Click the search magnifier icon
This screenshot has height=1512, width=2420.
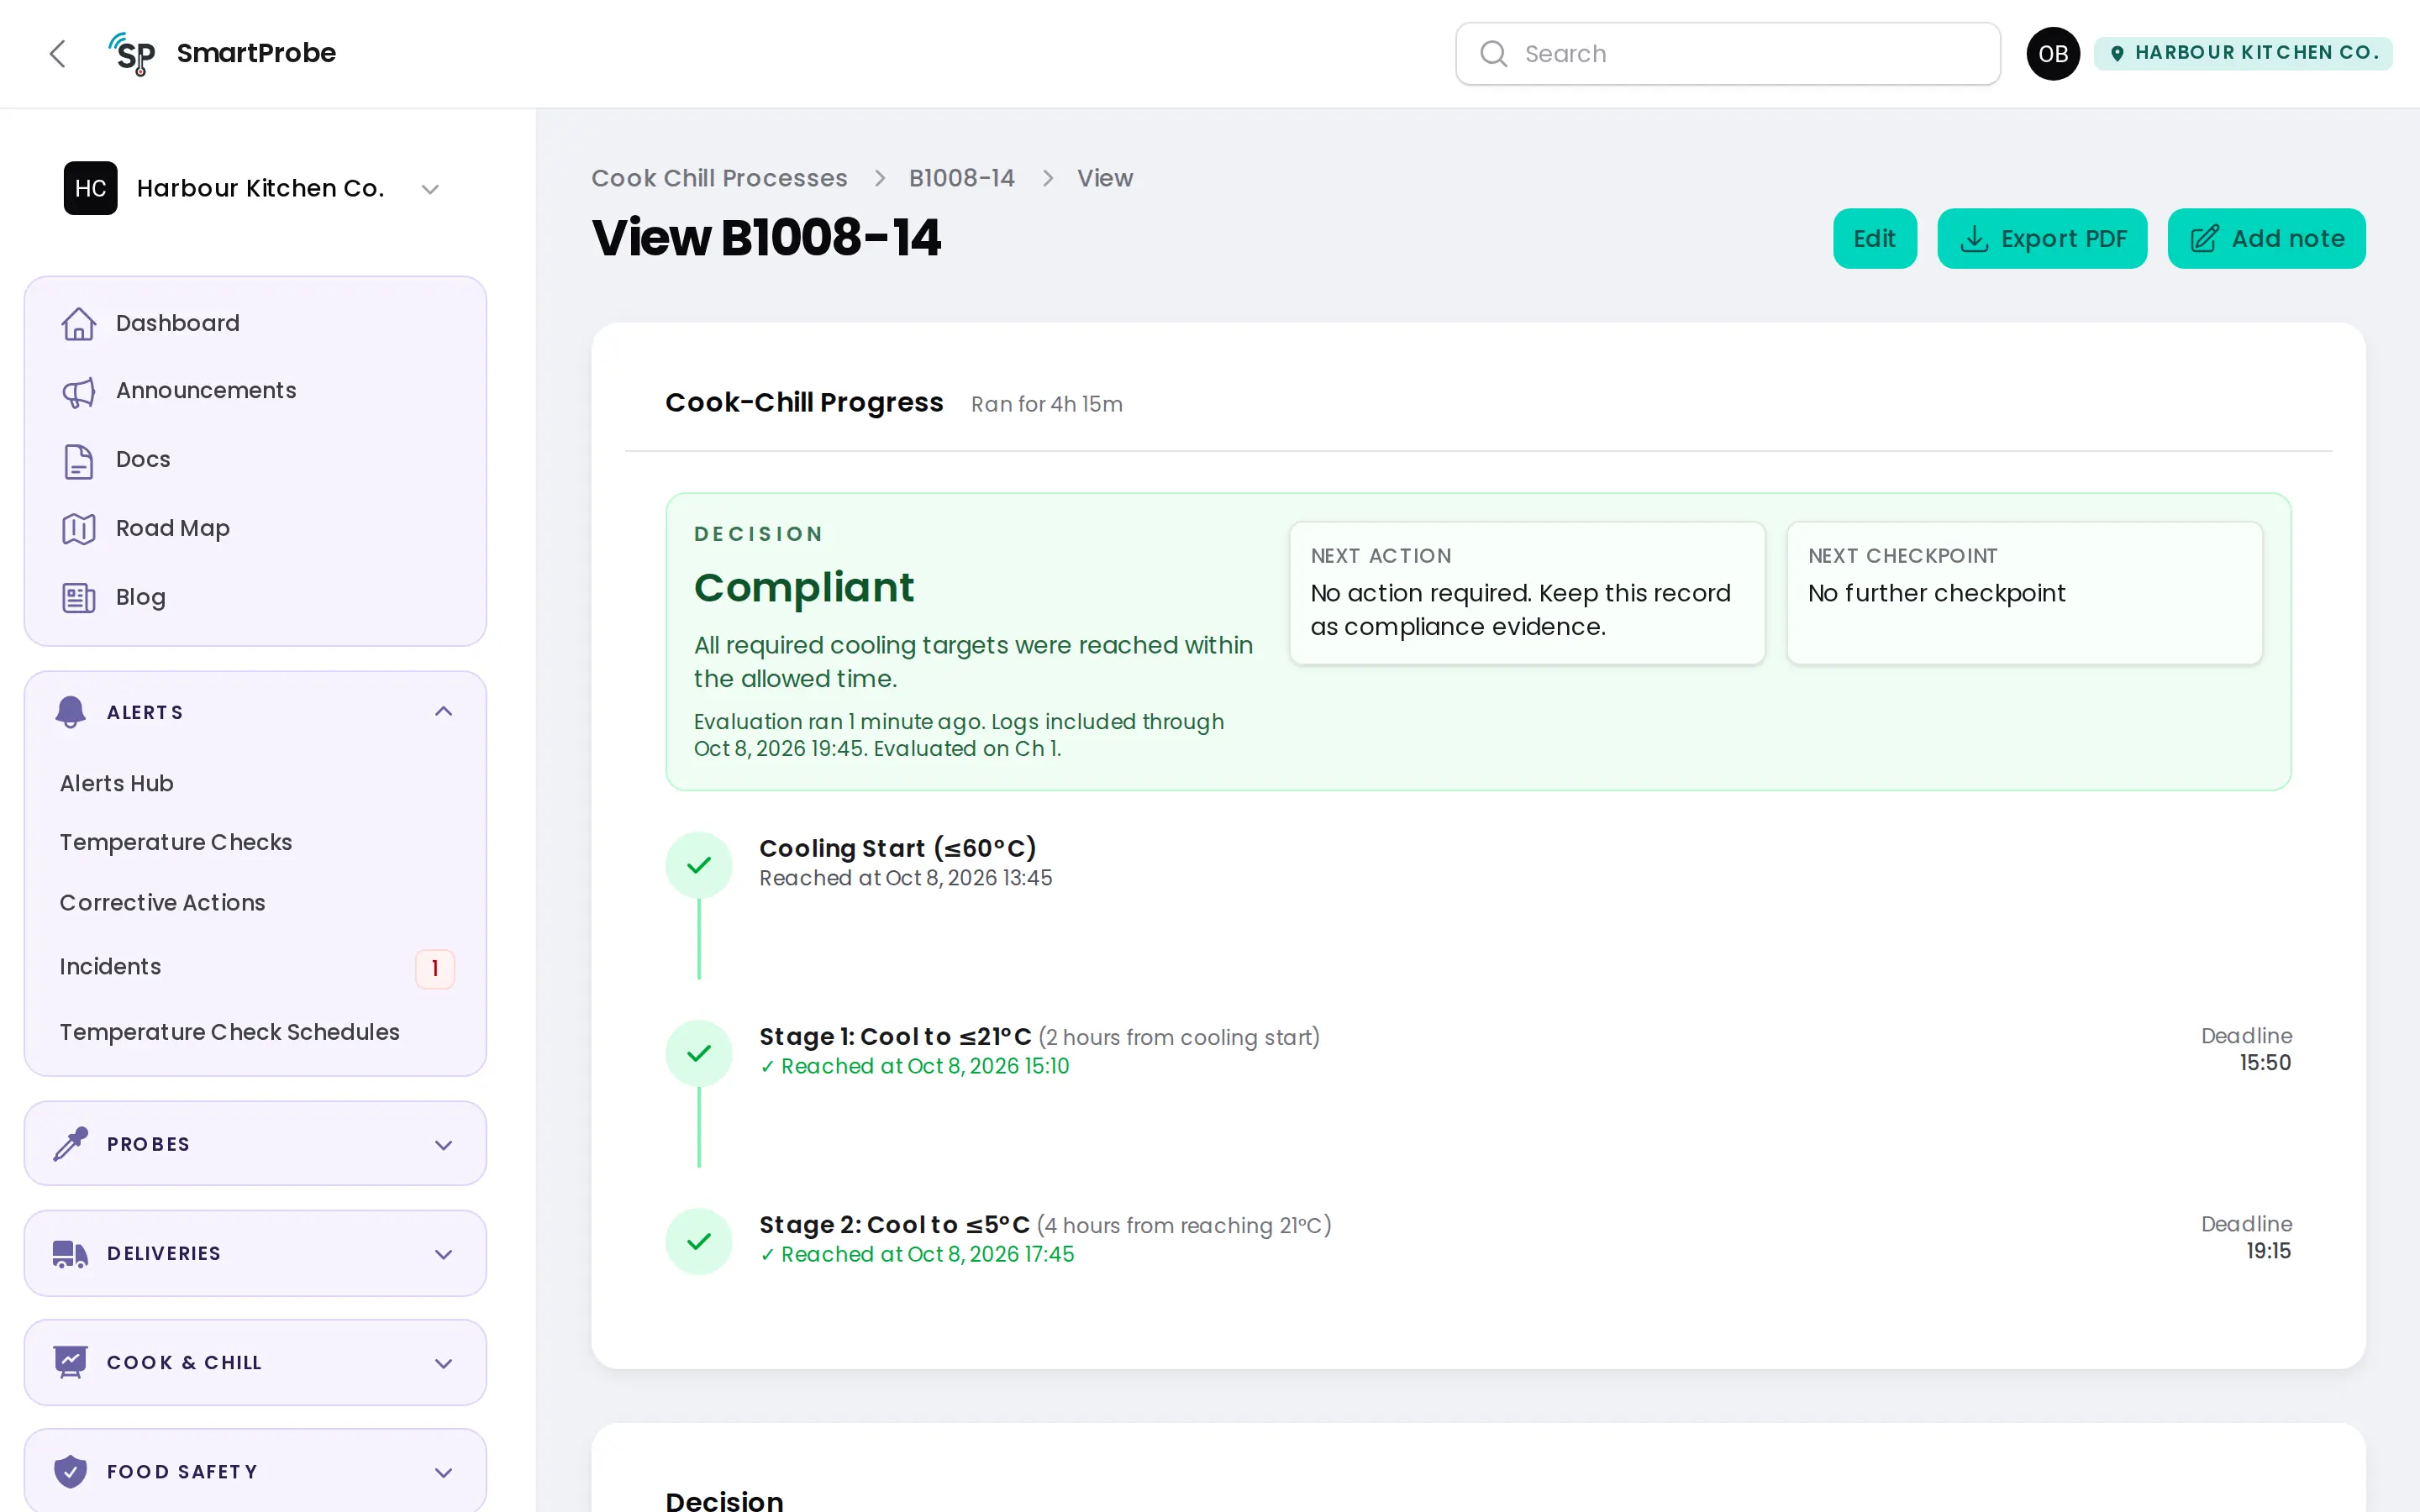1493,53
